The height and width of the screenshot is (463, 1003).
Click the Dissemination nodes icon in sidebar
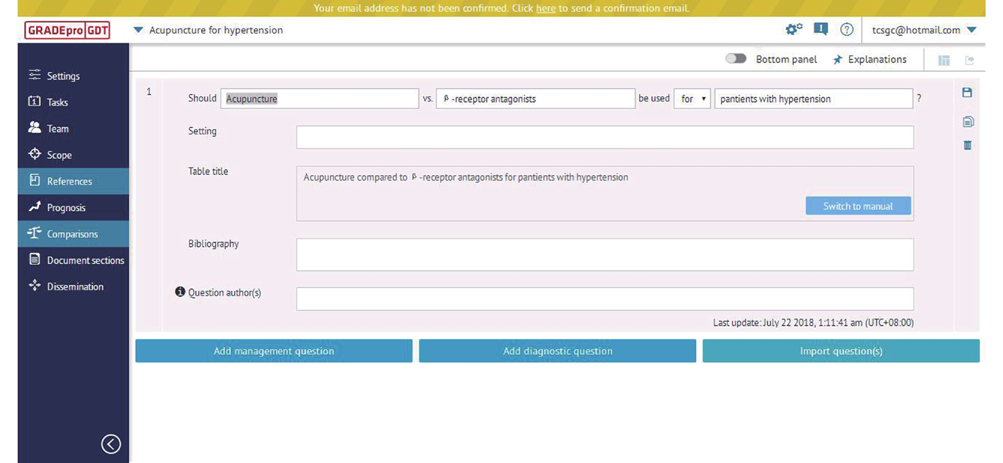(35, 285)
